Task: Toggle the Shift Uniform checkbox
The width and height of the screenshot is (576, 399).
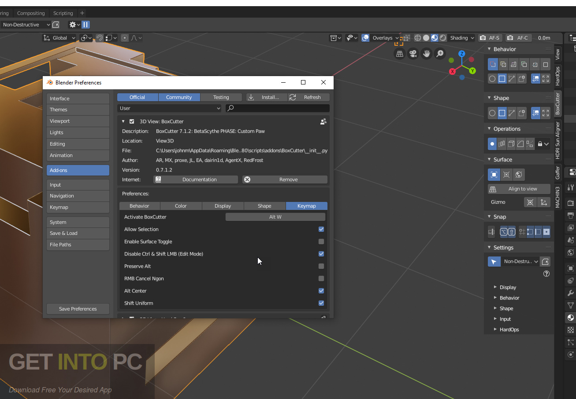Action: tap(321, 303)
